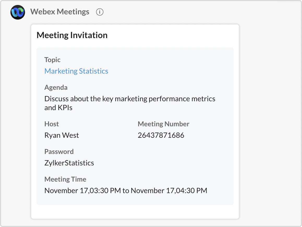This screenshot has width=302, height=227.
Task: Click the 'and KPIs' agenda line
Action: click(58, 107)
